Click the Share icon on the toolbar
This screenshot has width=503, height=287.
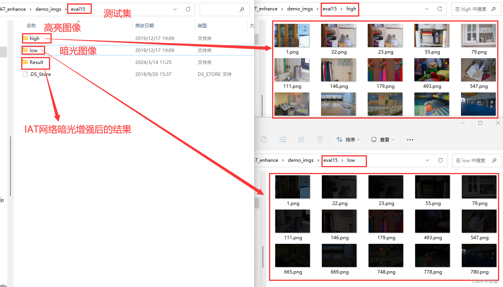point(301,139)
